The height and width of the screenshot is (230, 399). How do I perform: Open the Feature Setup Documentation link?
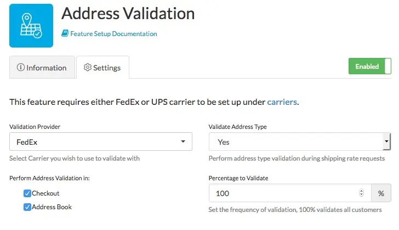pyautogui.click(x=113, y=34)
